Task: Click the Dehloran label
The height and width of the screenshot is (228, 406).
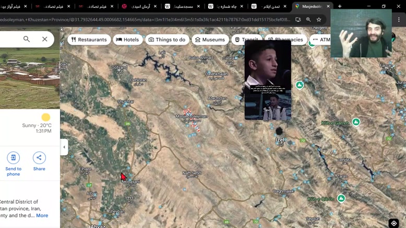Action: (138, 80)
